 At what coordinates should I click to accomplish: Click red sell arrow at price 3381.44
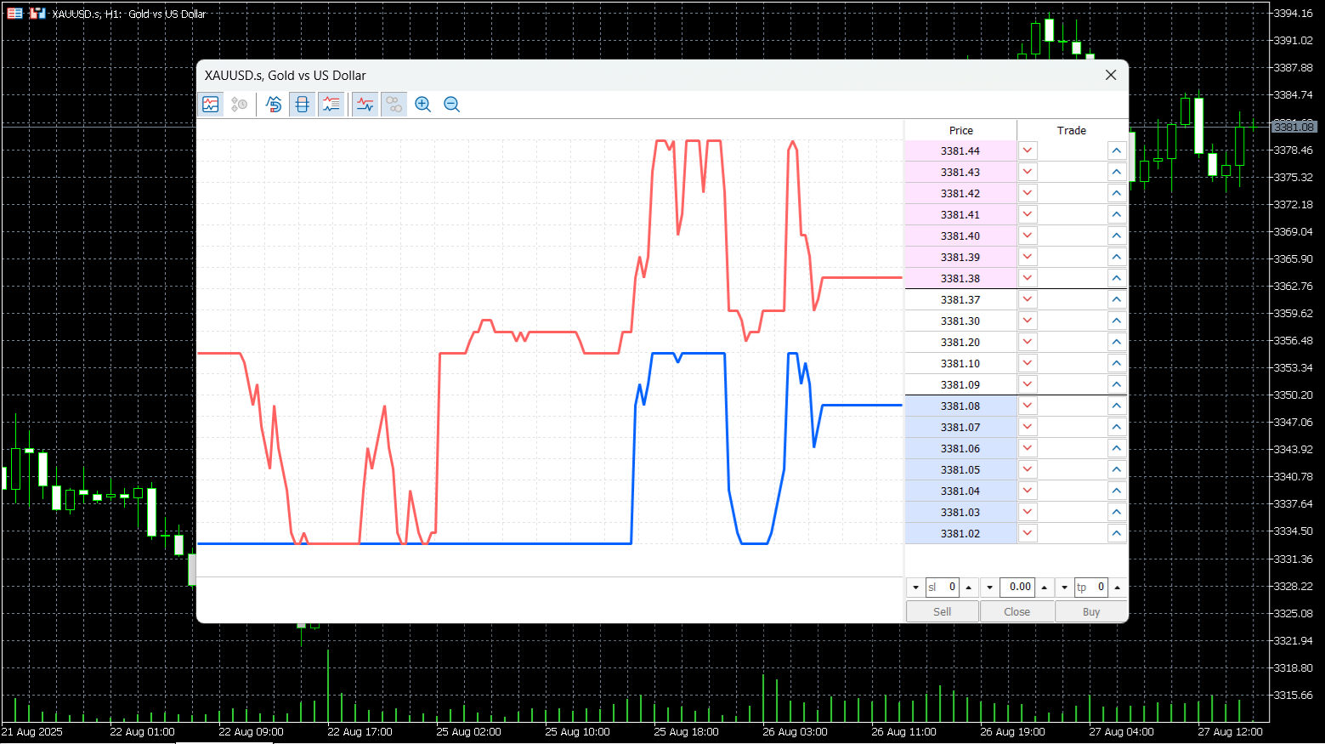[1028, 151]
